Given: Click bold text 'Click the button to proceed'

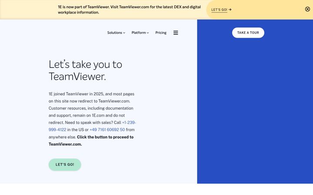Looking at the screenshot, I should (103, 137).
